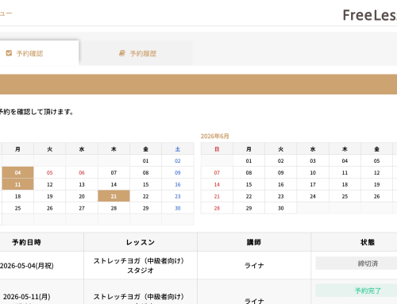The height and width of the screenshot is (304, 397).
Task: Click May 13 in the calendar
Action: pos(82,184)
